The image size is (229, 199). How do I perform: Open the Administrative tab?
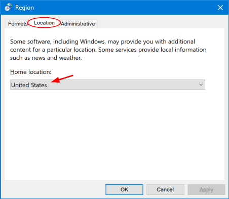pyautogui.click(x=78, y=24)
